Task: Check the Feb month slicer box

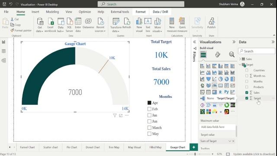Action: pos(149,109)
